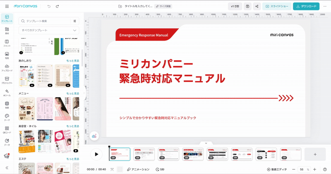Open the サイズ調整 resize option

(x=163, y=6)
